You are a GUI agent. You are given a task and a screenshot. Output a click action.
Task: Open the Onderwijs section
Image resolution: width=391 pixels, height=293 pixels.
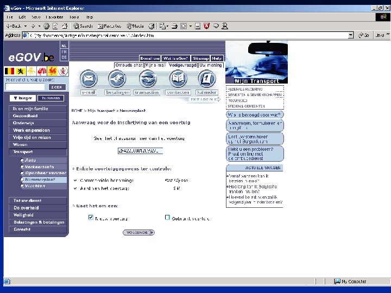click(38, 123)
